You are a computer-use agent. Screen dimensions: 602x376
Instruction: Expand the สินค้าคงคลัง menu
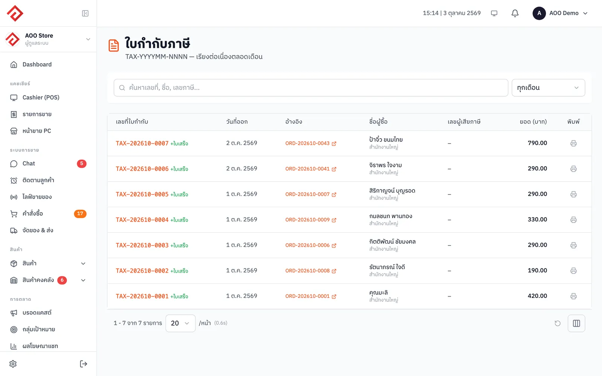tap(48, 280)
